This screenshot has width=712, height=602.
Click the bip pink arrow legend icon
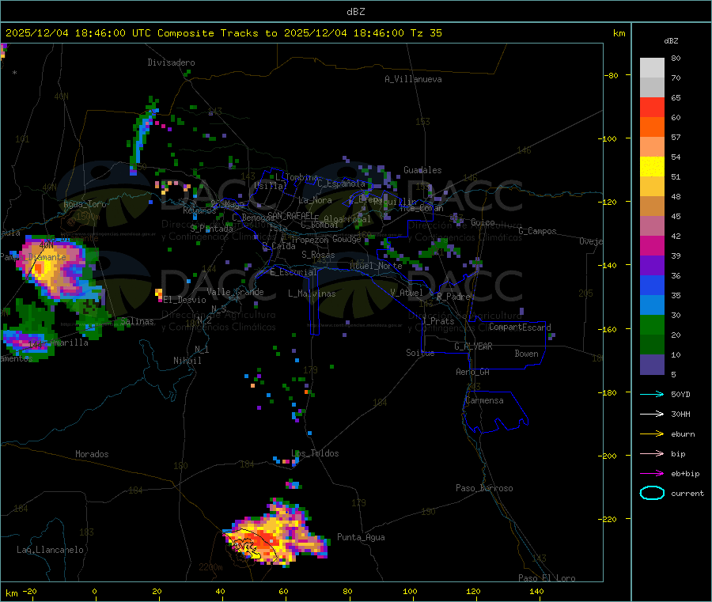tap(652, 453)
